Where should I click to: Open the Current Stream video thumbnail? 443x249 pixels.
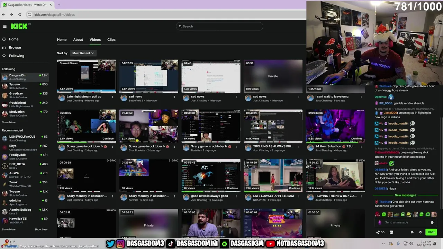tap(87, 76)
